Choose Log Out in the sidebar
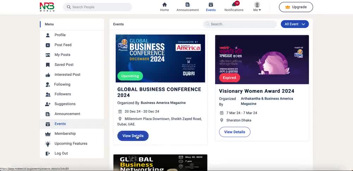 [61, 153]
